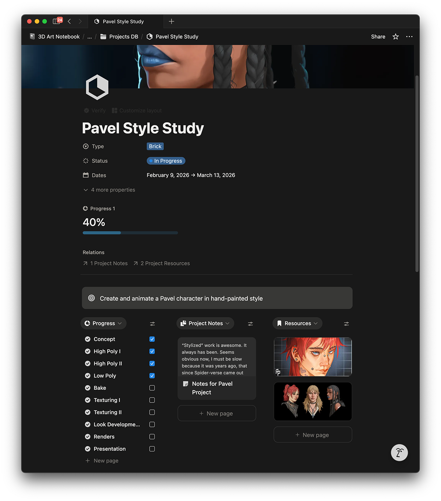441x501 pixels.
Task: Uncheck the Low Poly checkbox
Action: 152,376
